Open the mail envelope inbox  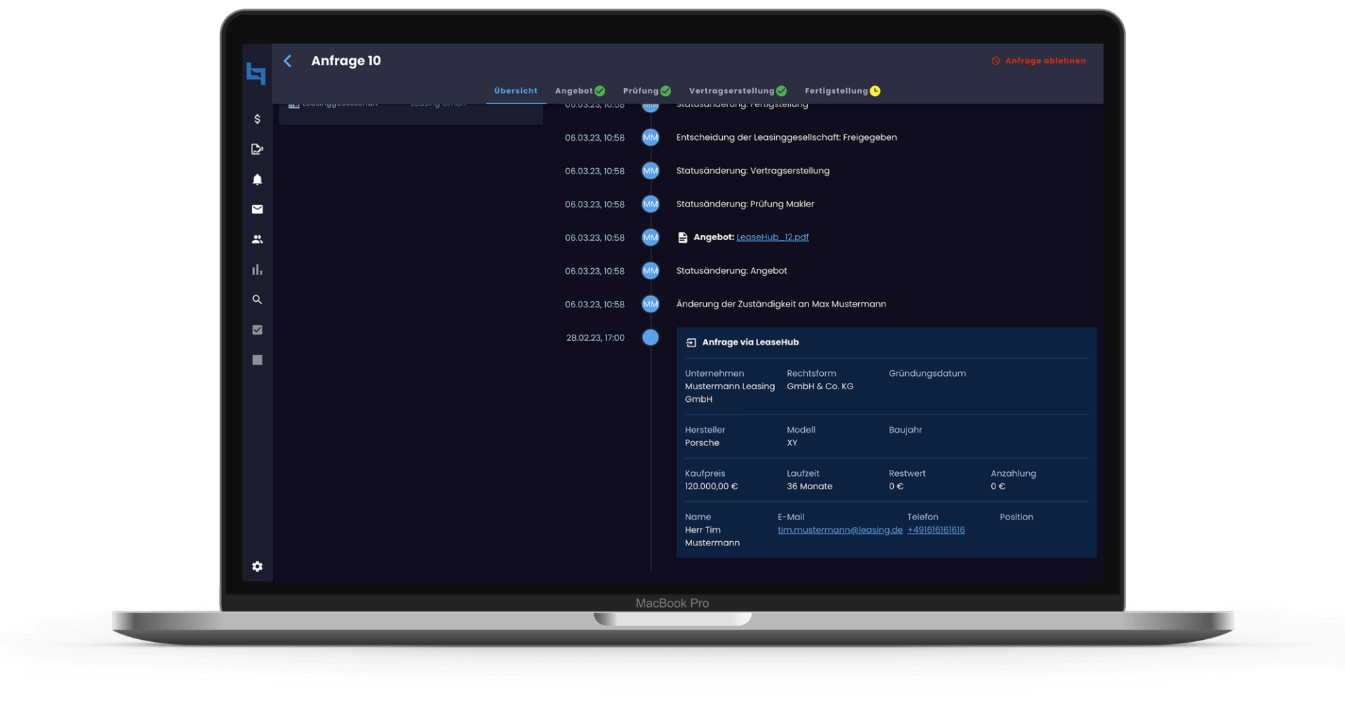point(257,209)
